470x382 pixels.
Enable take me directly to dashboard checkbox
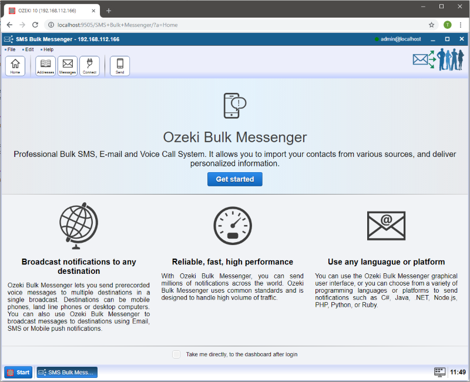(x=176, y=354)
